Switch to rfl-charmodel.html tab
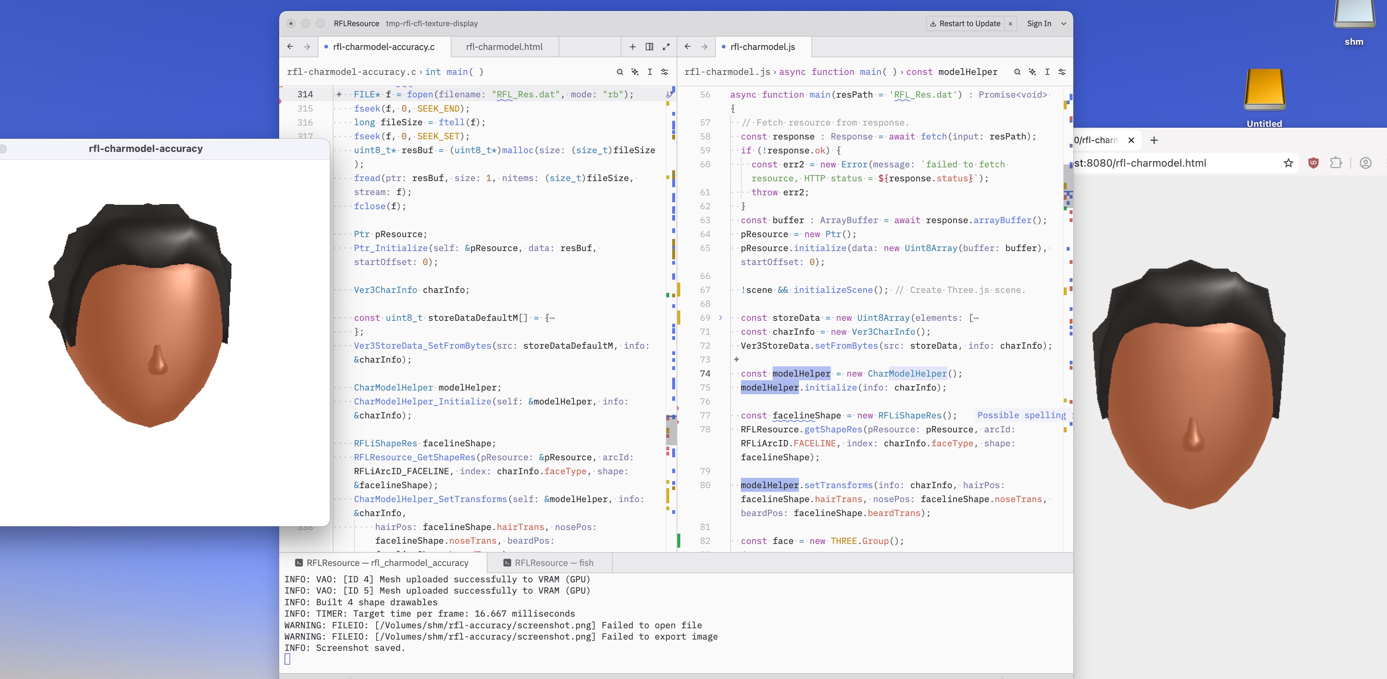Viewport: 1387px width, 679px height. pos(504,47)
